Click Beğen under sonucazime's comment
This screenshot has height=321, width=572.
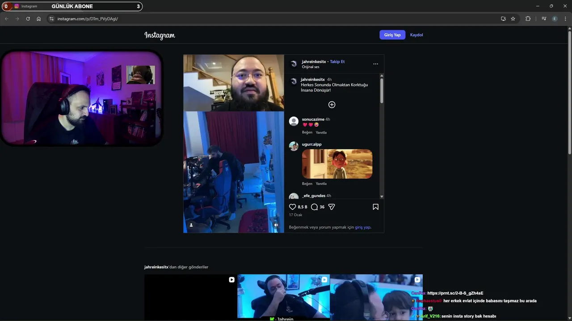click(x=307, y=132)
